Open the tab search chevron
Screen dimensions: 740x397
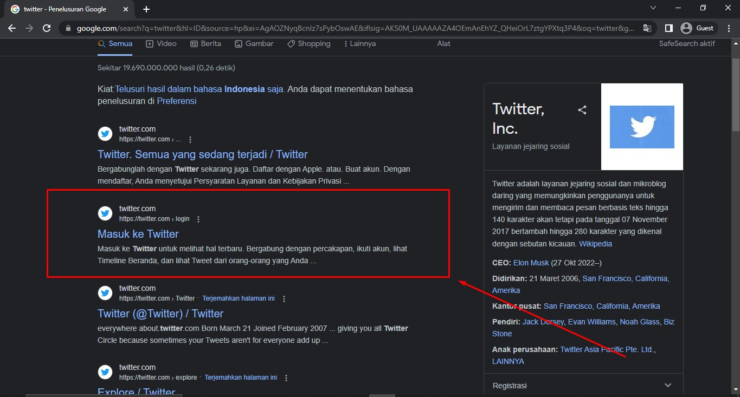point(653,8)
